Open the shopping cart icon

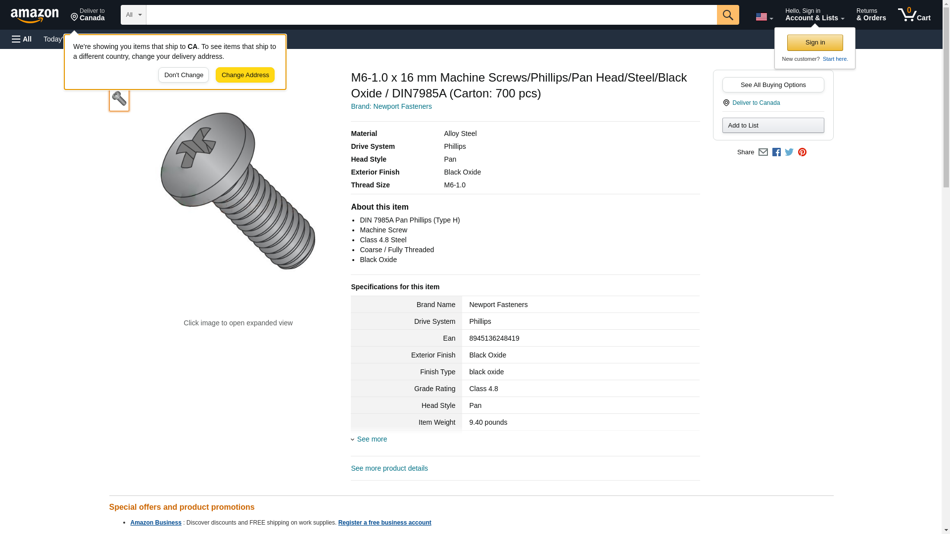point(914,15)
